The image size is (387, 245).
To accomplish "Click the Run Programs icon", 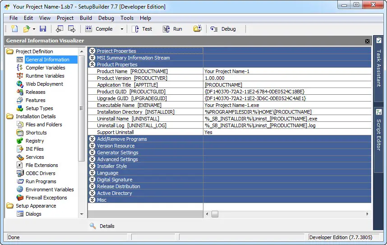I will point(20,181).
